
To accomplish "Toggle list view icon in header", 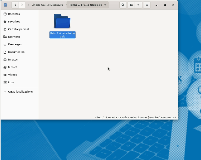I will click(131, 5).
